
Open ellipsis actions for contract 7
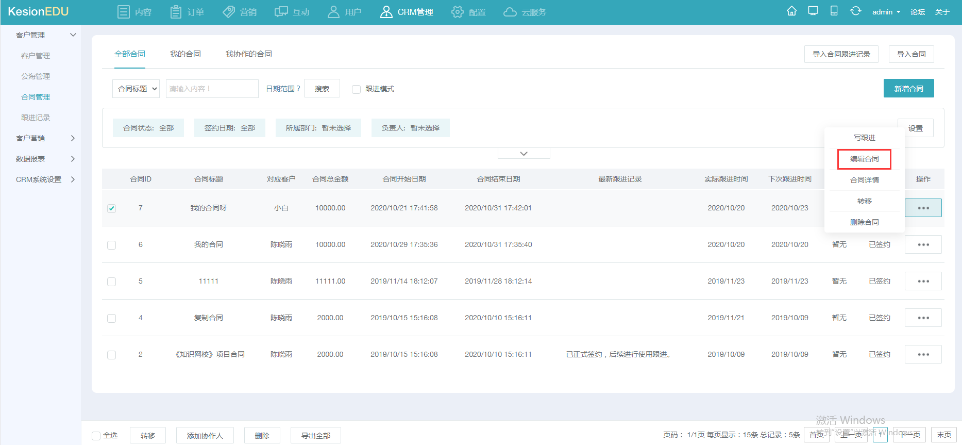coord(923,208)
